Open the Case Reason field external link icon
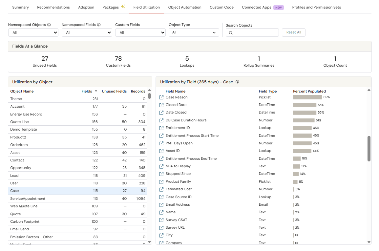Viewport: 379px width, 251px height. tap(161, 97)
